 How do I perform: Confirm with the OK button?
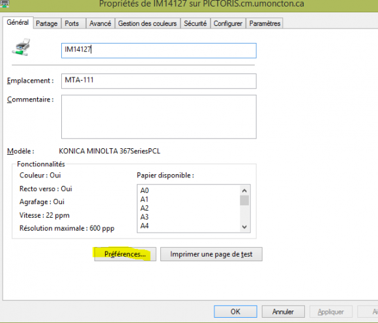[x=235, y=312]
